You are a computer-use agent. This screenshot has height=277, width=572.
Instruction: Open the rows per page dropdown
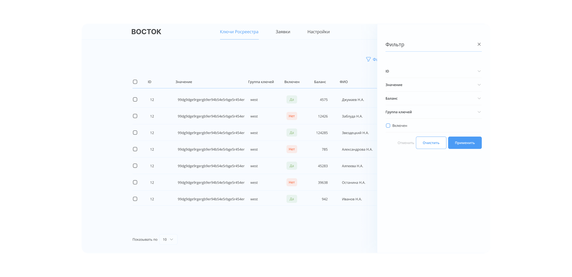(168, 240)
